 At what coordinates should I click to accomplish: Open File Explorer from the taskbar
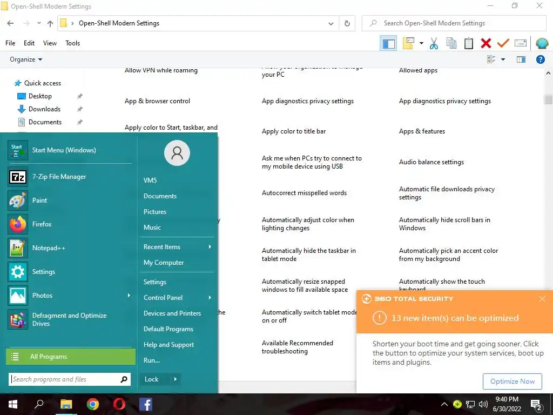click(66, 404)
